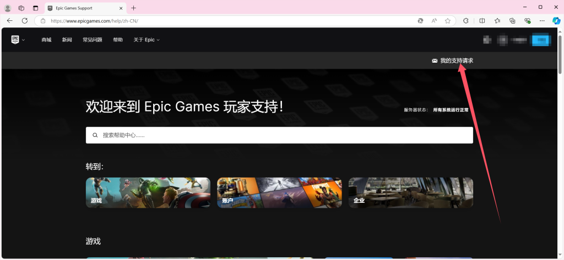The image size is (564, 260).
Task: Click the Epic Games logo
Action: coord(15,40)
